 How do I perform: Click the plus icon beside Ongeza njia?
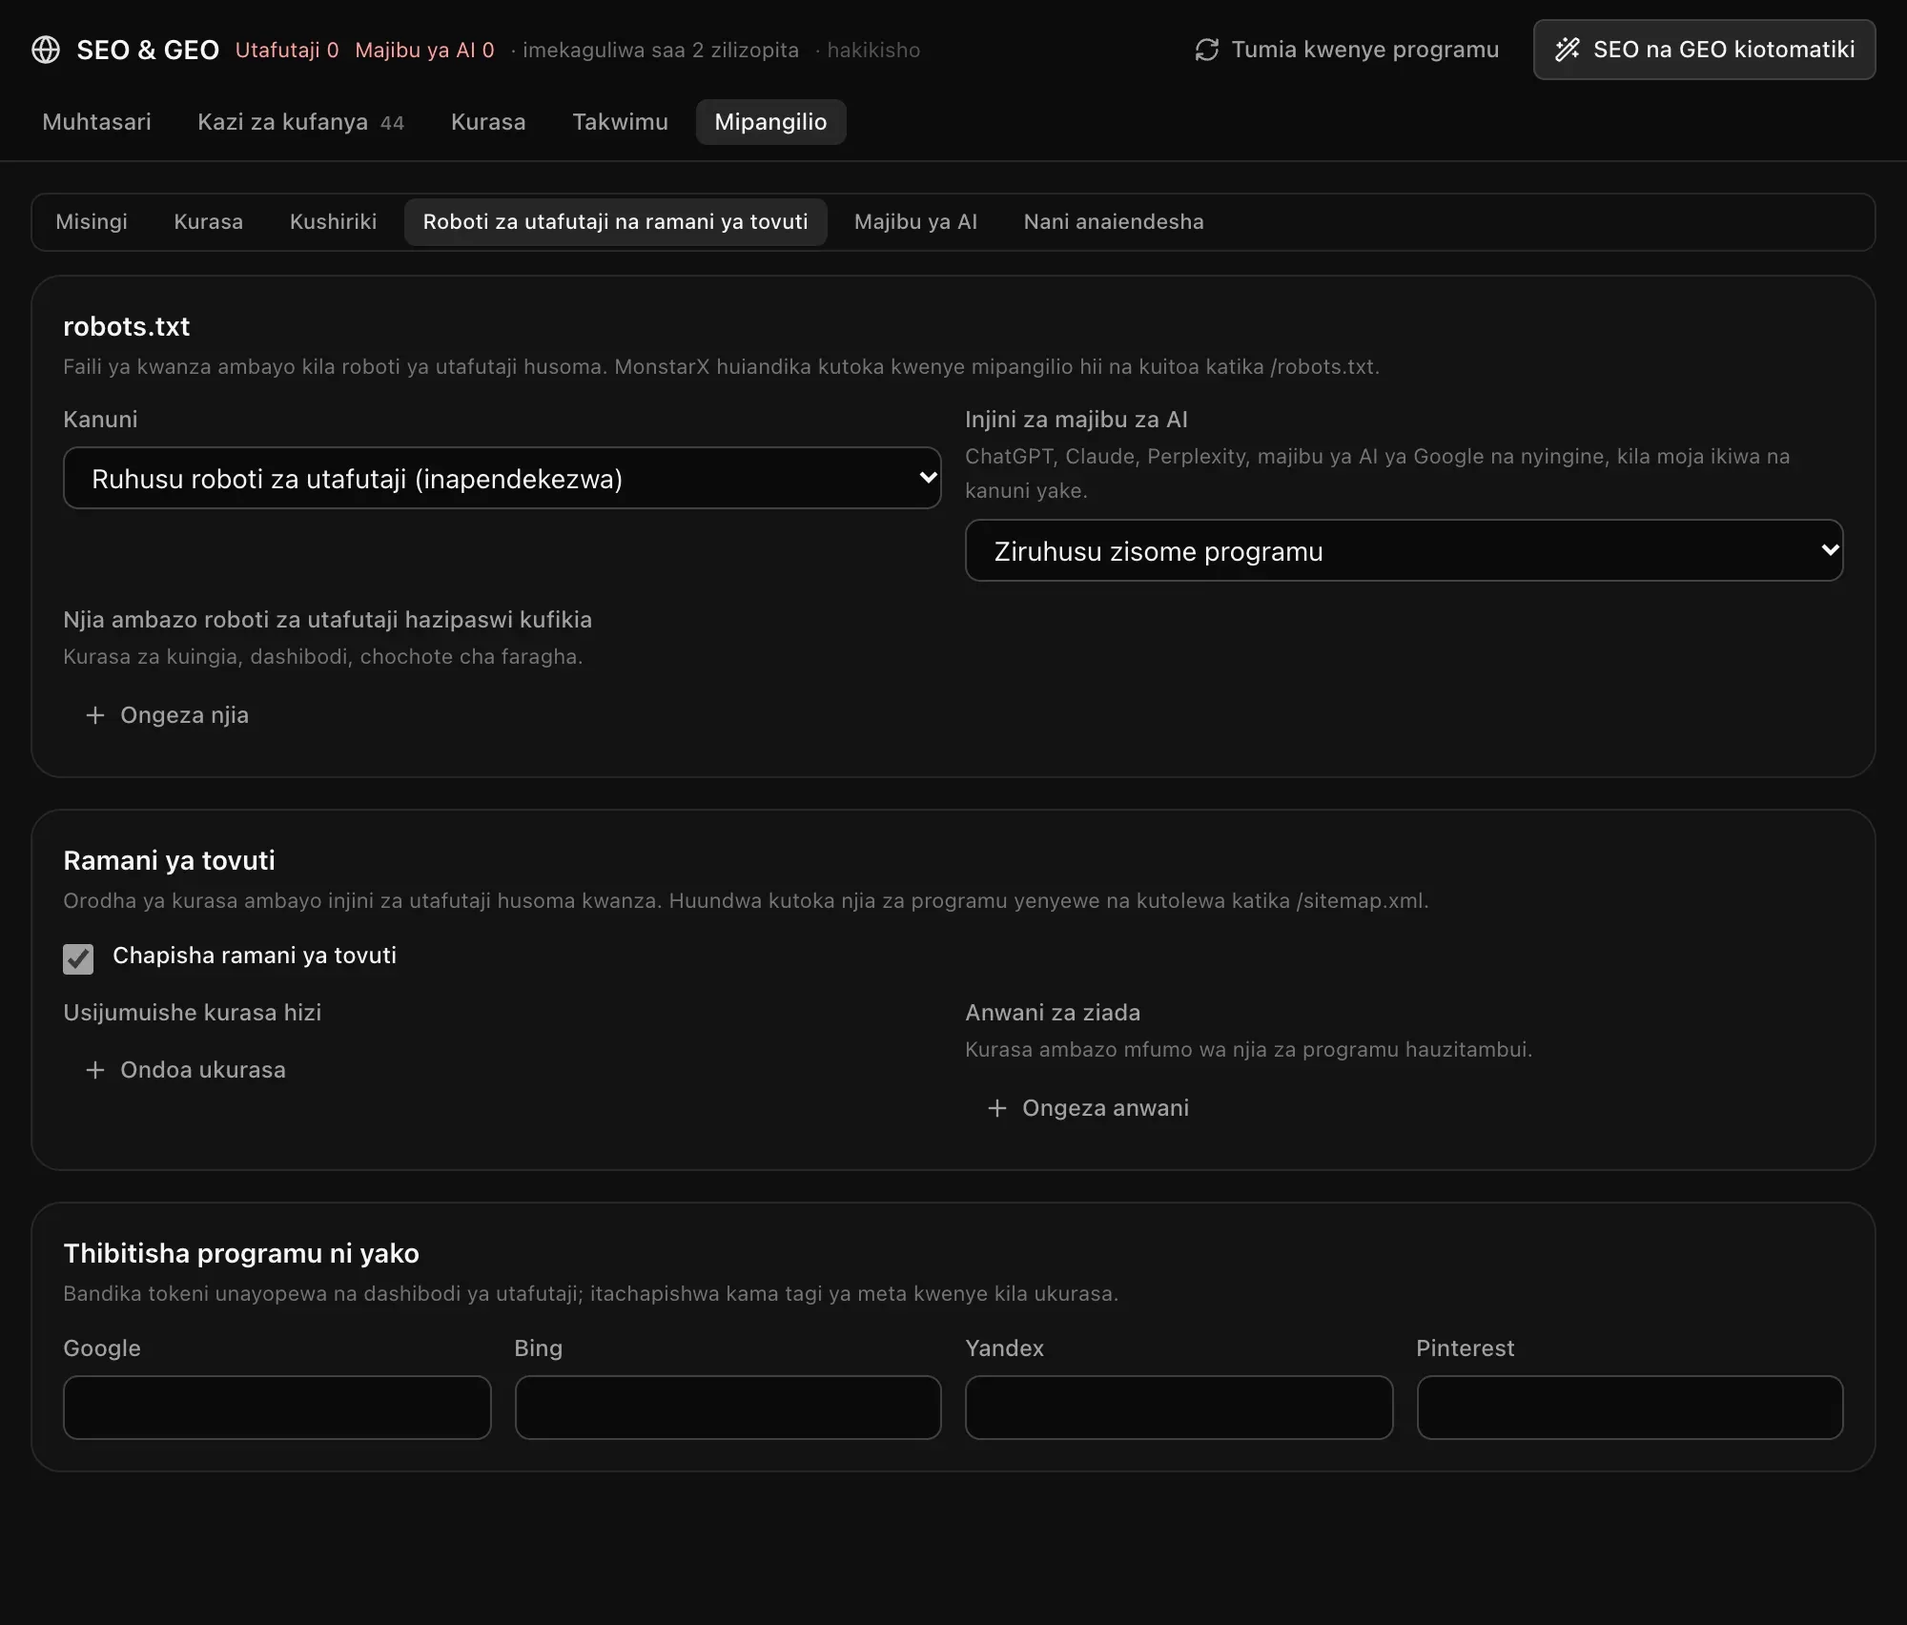(95, 715)
